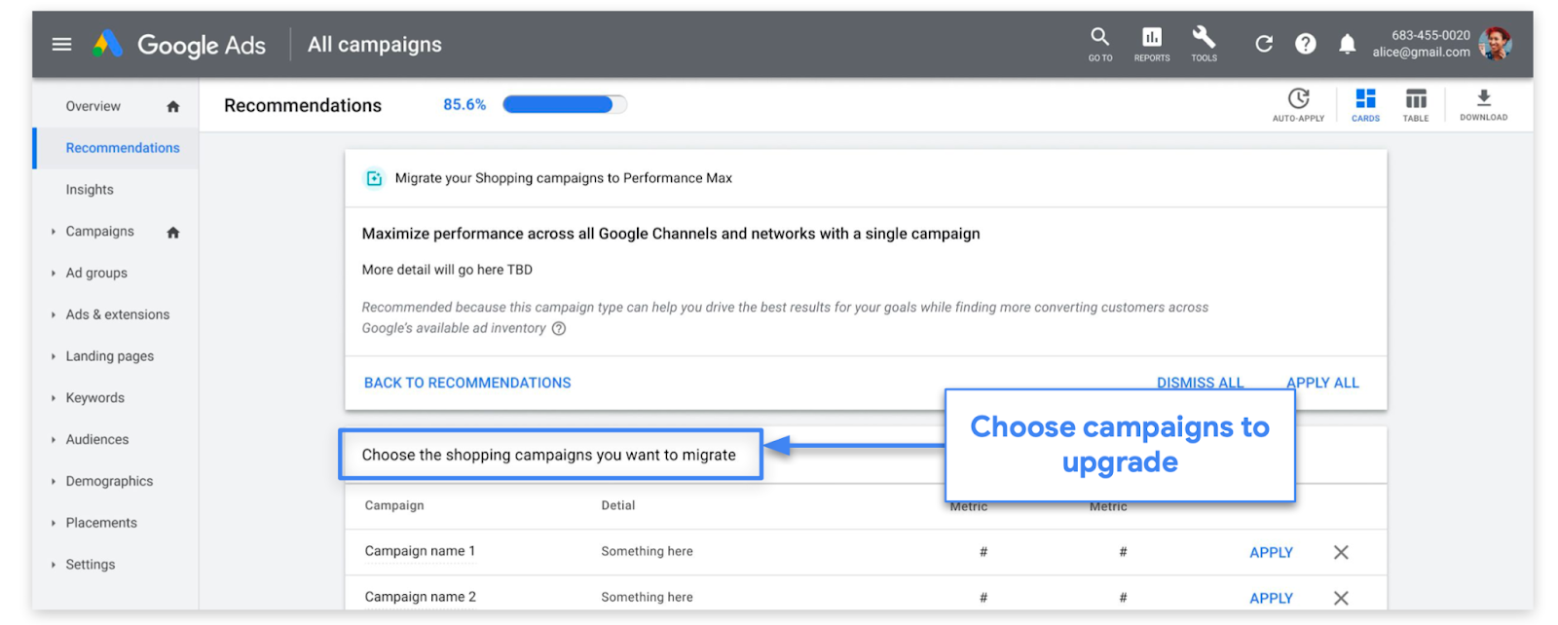
Task: Open the Placements sidebar item
Action: [x=101, y=524]
